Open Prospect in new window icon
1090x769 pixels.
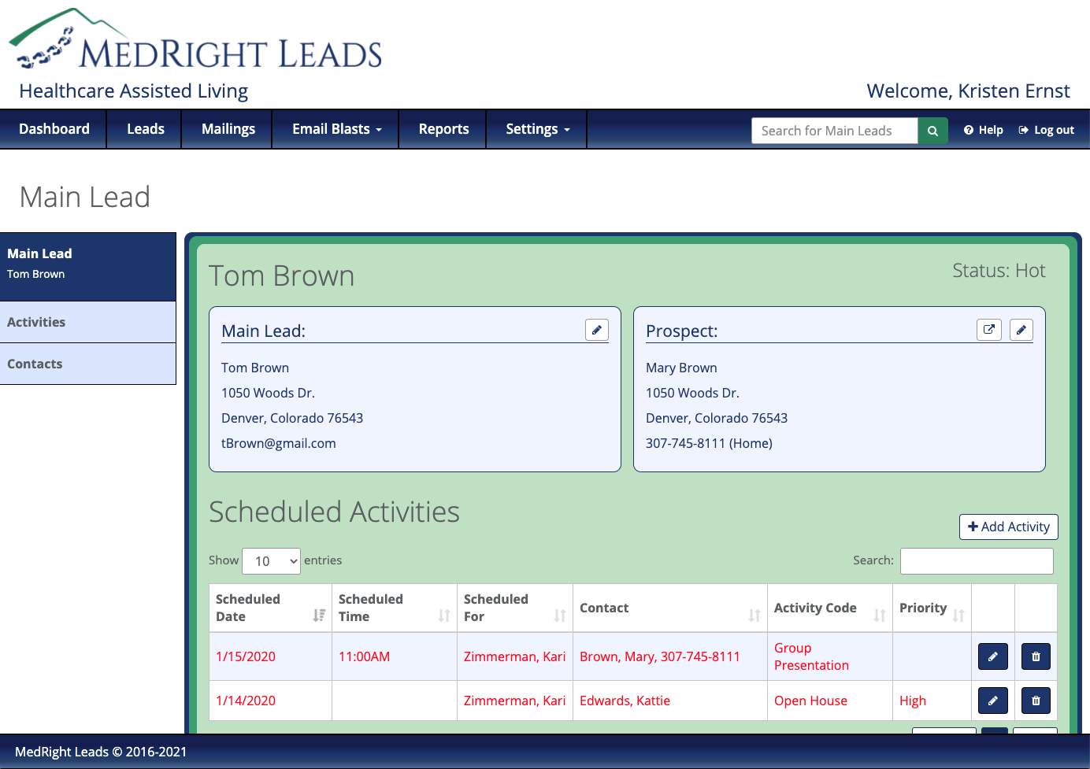tap(989, 330)
